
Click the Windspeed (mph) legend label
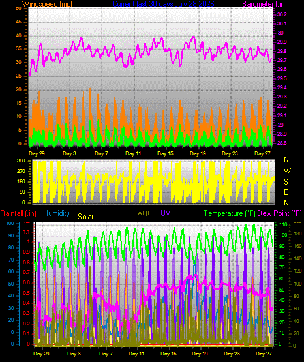pyautogui.click(x=50, y=4)
